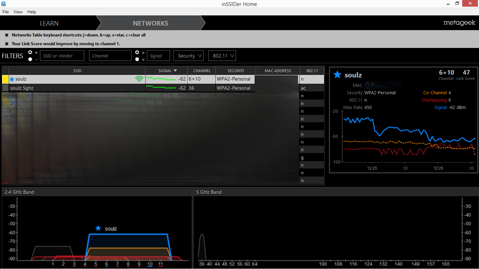Click WPA2-Personal cell in soulz row

coord(236,79)
